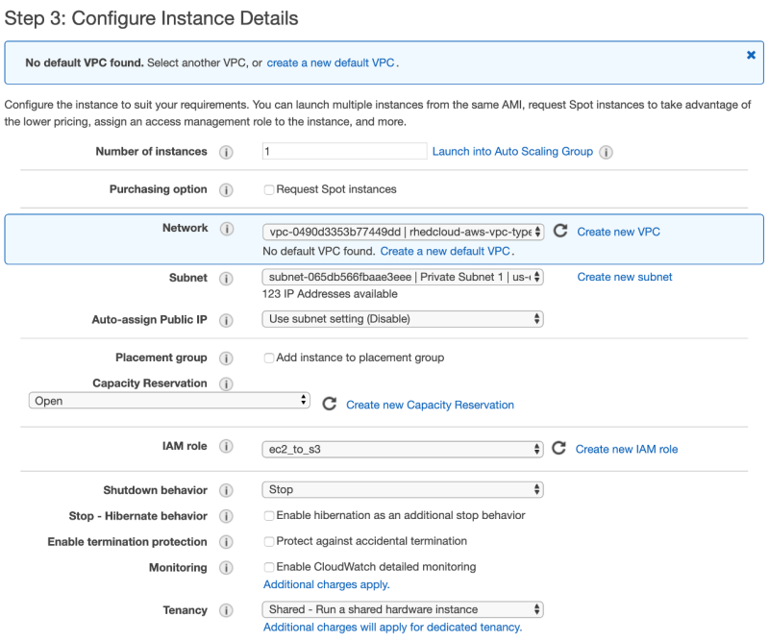The height and width of the screenshot is (642, 769).
Task: Open the Launch into Auto Scaling Group link
Action: point(512,152)
